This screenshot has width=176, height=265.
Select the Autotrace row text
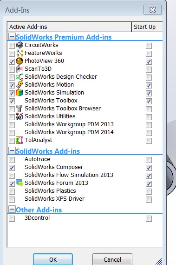coord(38,159)
